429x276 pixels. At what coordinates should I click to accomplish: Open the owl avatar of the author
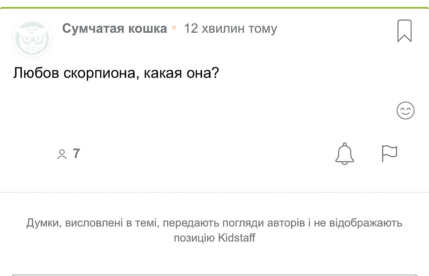(32, 39)
